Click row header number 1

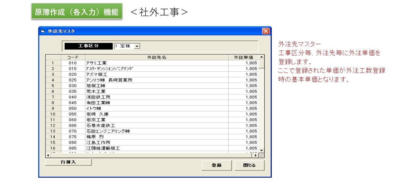click(x=53, y=63)
